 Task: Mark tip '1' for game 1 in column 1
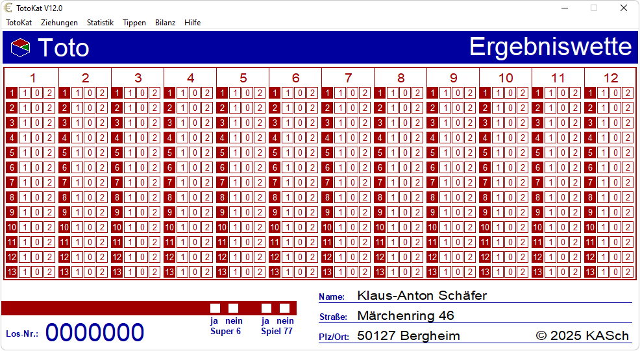pos(24,93)
